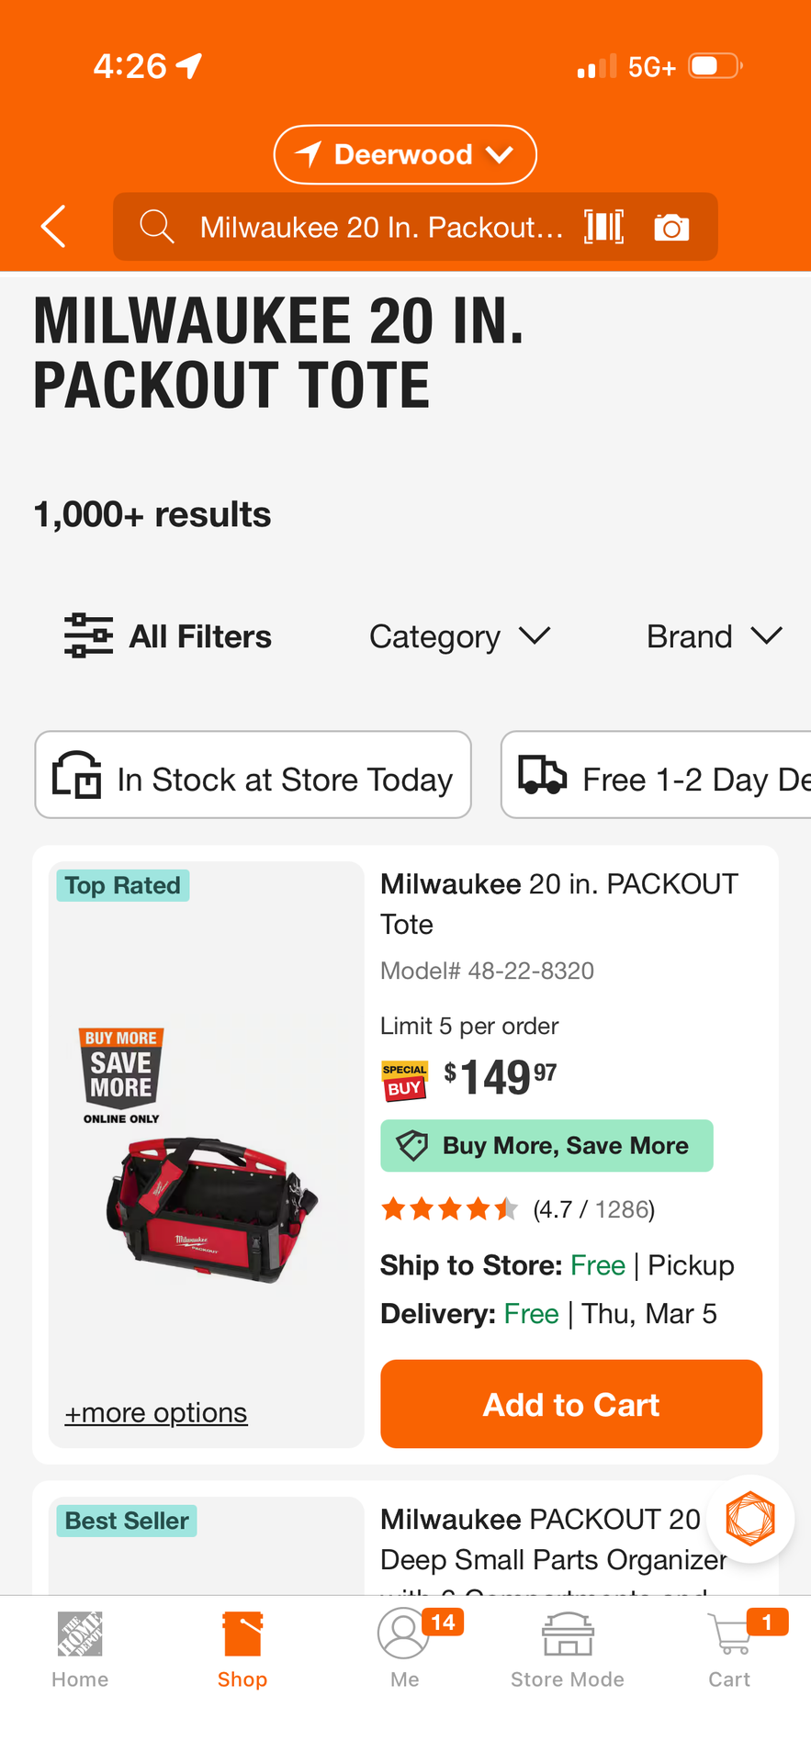Tap the back arrow icon
This screenshot has height=1763, width=811.
[x=54, y=227]
